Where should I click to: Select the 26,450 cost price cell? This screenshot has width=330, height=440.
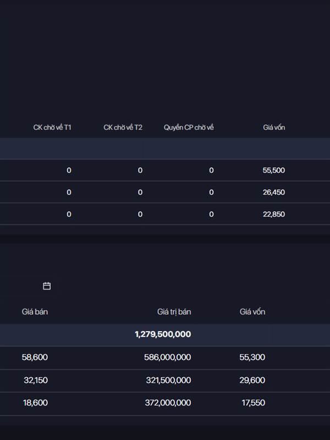[x=274, y=193]
